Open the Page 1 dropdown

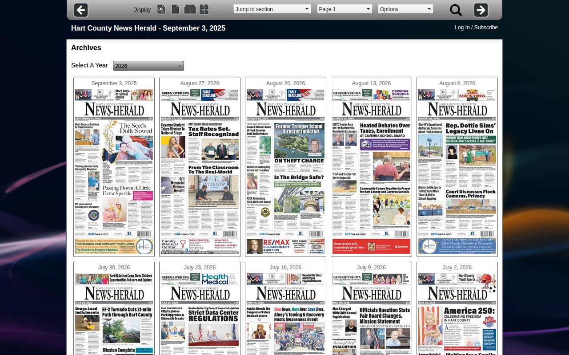[345, 9]
